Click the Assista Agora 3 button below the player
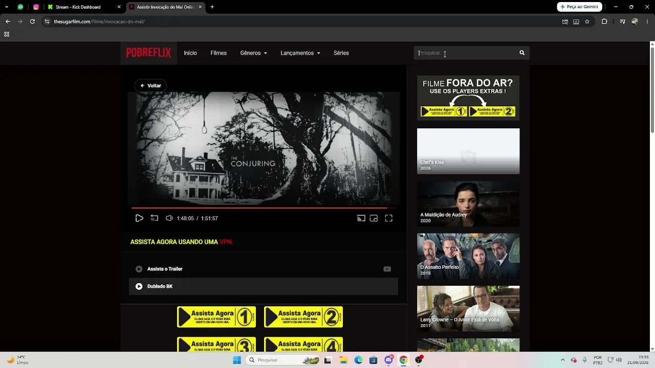 tap(216, 344)
